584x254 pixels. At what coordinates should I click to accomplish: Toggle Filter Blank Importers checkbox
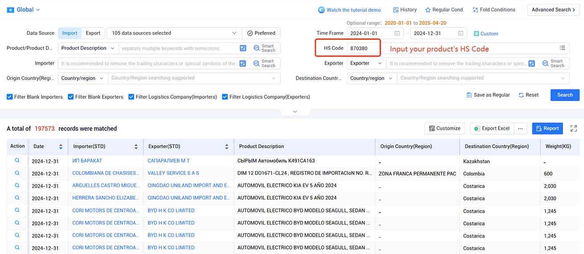click(10, 97)
